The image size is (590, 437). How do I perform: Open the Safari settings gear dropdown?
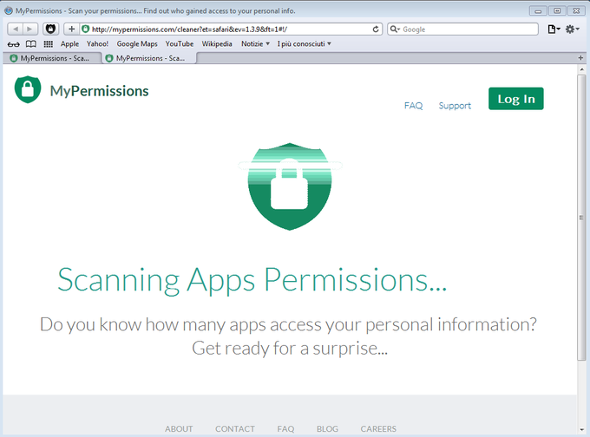click(573, 29)
